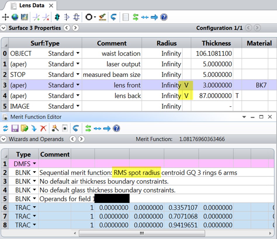Select the 0.7071068 value in row 7
This screenshot has width=277, height=239.
pos(181,216)
